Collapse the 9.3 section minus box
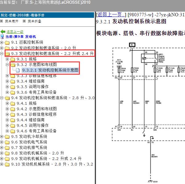This screenshot has width=185, height=184. (2, 54)
